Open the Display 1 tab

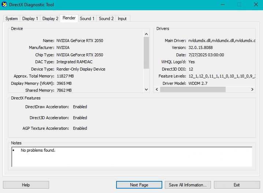click(x=30, y=19)
